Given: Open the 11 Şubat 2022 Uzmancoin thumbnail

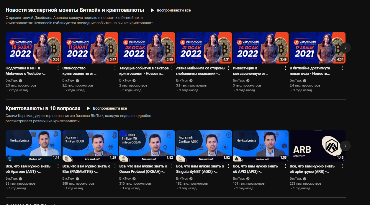Looking at the screenshot, I should click(x=90, y=48).
